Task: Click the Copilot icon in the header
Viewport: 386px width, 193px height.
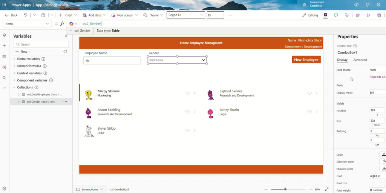Action: pyautogui.click(x=356, y=5)
